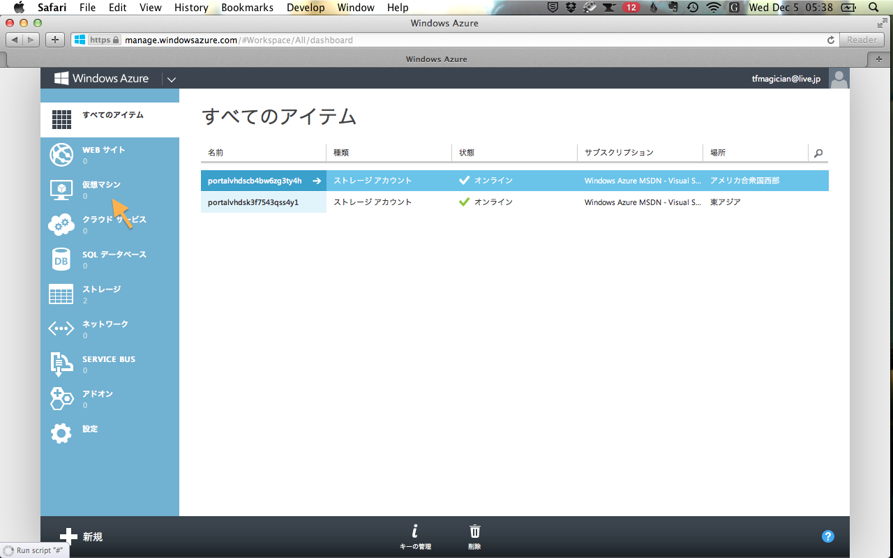The width and height of the screenshot is (893, 558).
Task: Click 新規 label in bottom bar
Action: click(x=93, y=536)
